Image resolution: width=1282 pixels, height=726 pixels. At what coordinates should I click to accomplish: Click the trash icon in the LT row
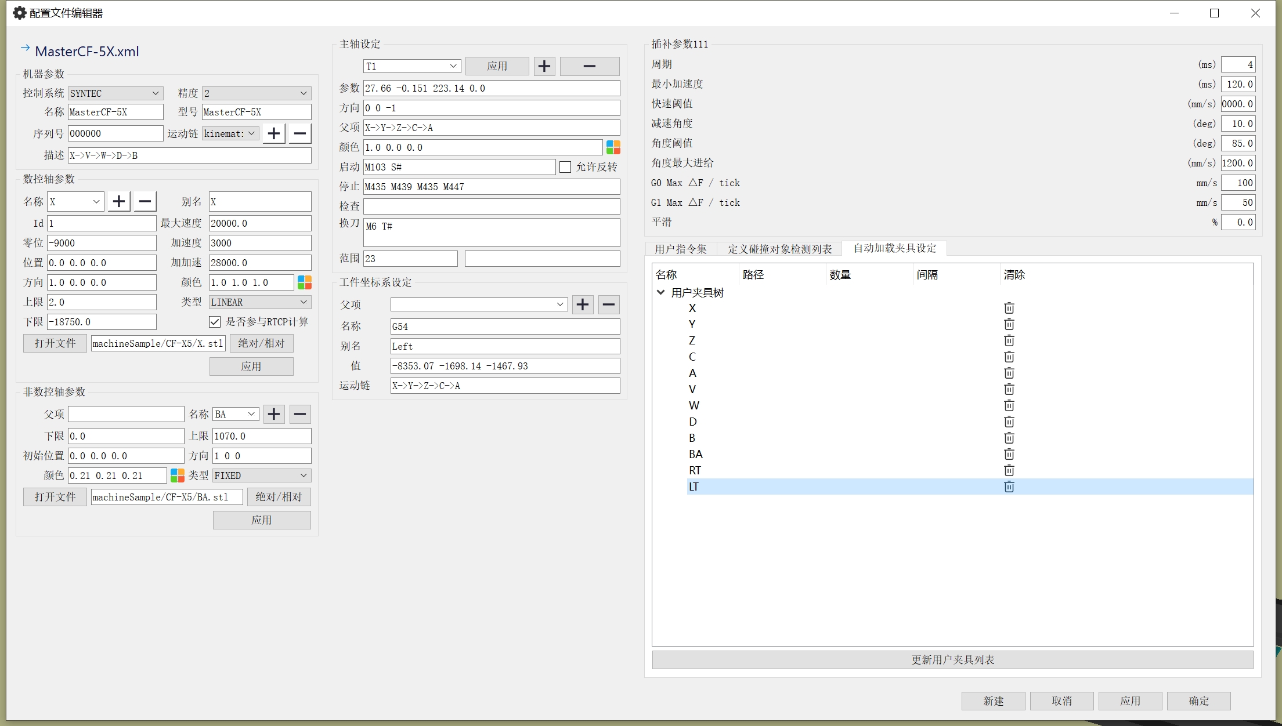tap(1009, 487)
